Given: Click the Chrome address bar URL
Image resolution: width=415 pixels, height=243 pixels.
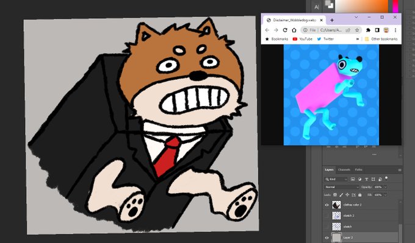Looking at the screenshot, I should [331, 30].
